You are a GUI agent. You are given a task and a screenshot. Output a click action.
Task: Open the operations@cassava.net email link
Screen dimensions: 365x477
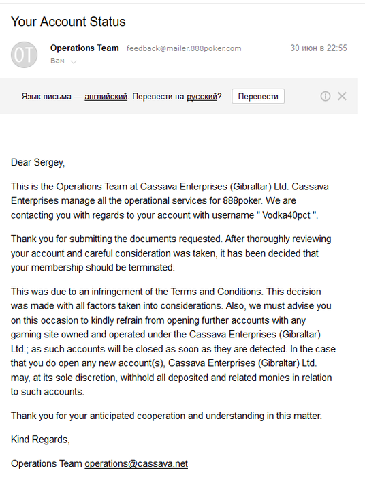[136, 463]
